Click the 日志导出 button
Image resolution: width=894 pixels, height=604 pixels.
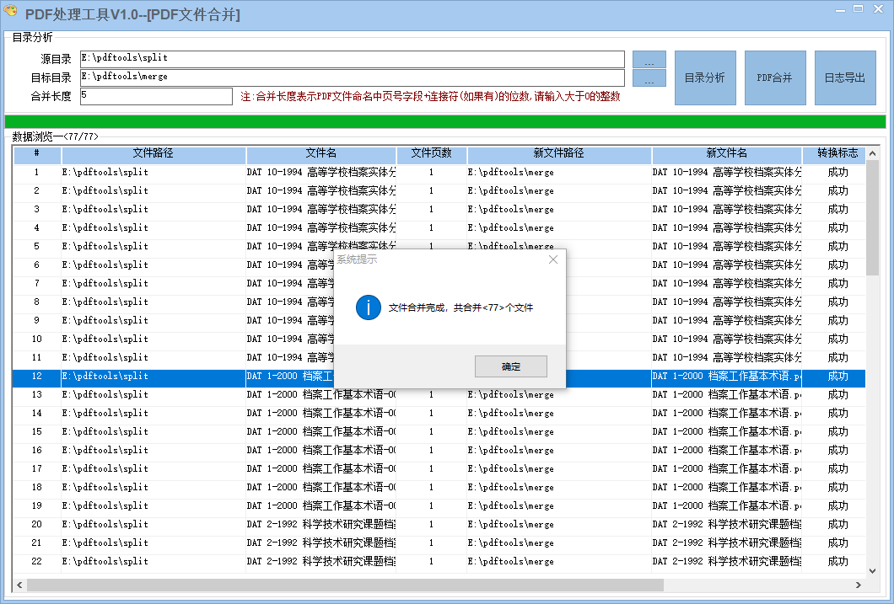tap(845, 78)
